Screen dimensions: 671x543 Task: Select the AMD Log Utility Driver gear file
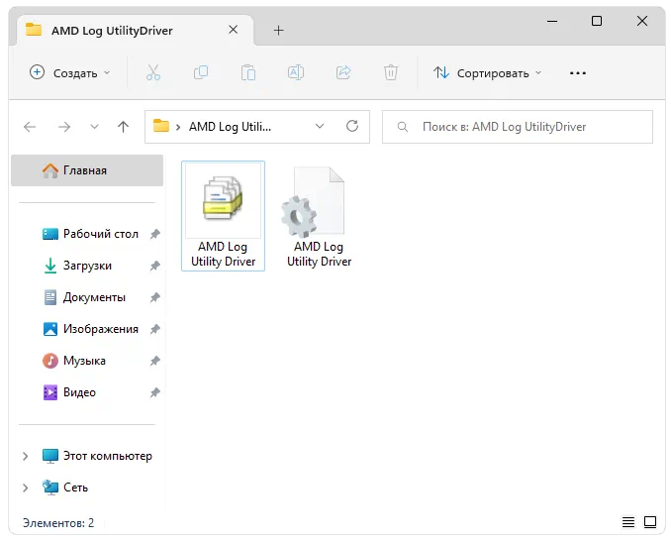[319, 216]
